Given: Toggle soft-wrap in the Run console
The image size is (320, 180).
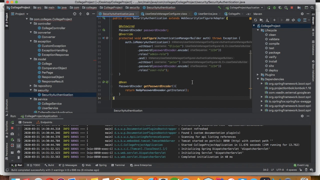Looking at the screenshot, I should (x=18, y=140).
